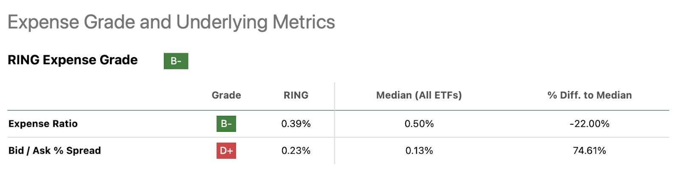Screen dimensions: 679x180
Task: Click the median expense ratio value 0.50%
Action: coord(419,124)
